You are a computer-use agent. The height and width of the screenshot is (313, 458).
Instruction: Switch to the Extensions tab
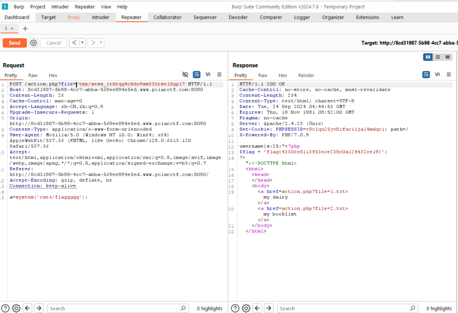(x=368, y=17)
